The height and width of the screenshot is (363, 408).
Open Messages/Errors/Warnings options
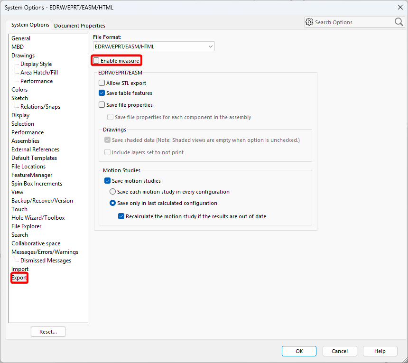coord(45,252)
